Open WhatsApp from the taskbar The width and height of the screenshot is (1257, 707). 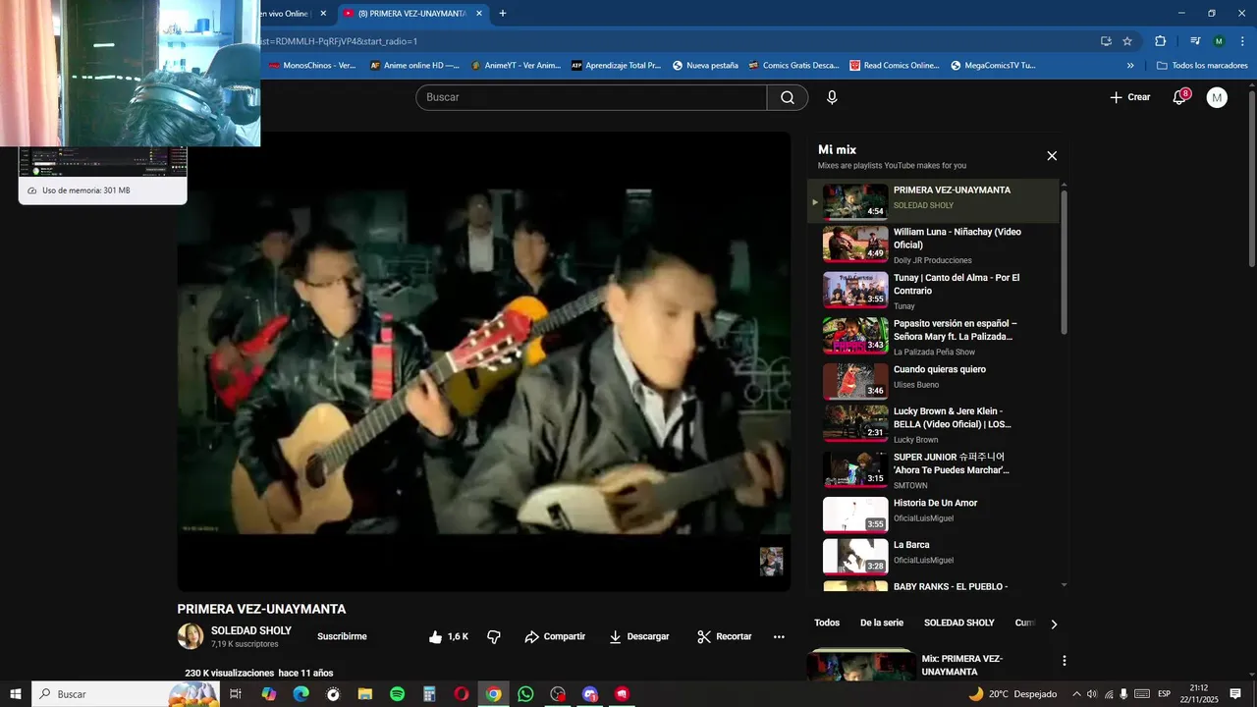click(x=525, y=694)
